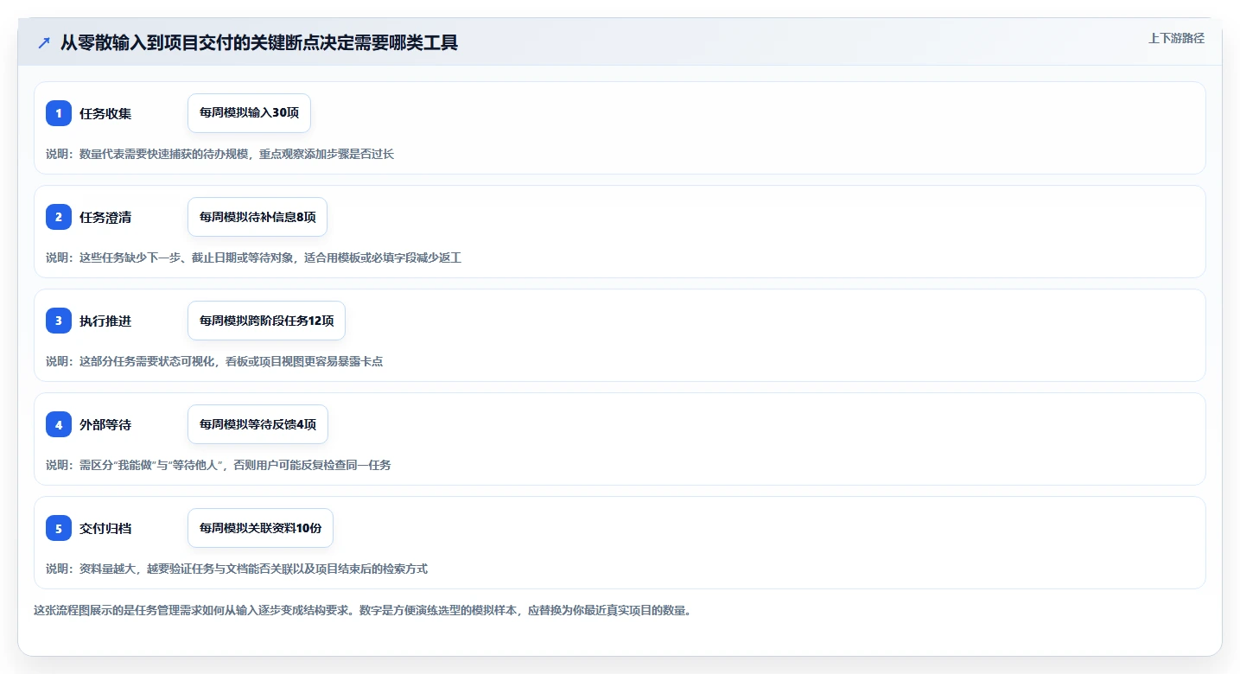This screenshot has width=1240, height=674.
Task: Click the description about 看板或项目视图
Action: point(214,361)
